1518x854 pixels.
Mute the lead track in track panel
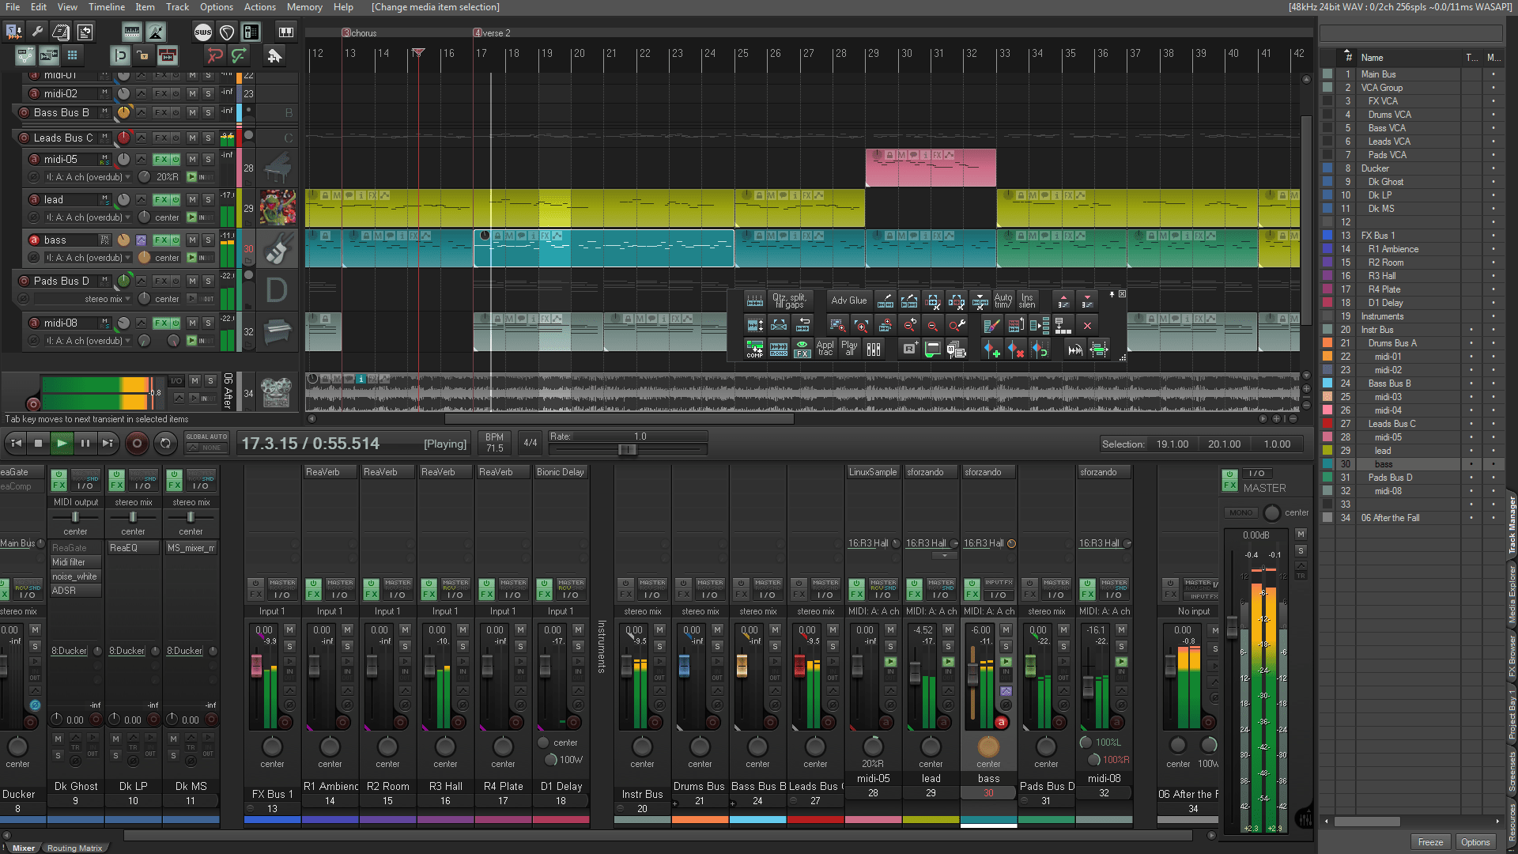coord(192,200)
